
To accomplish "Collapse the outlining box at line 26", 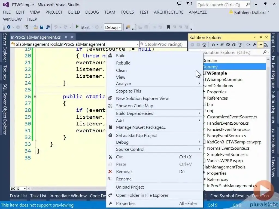I will point(35,97).
